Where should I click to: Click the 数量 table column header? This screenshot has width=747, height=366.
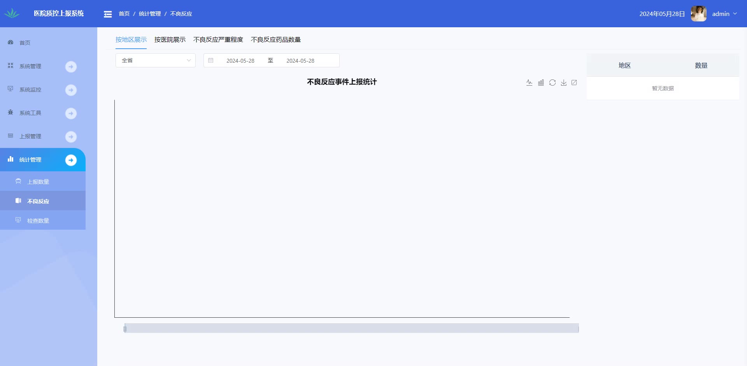click(x=701, y=65)
